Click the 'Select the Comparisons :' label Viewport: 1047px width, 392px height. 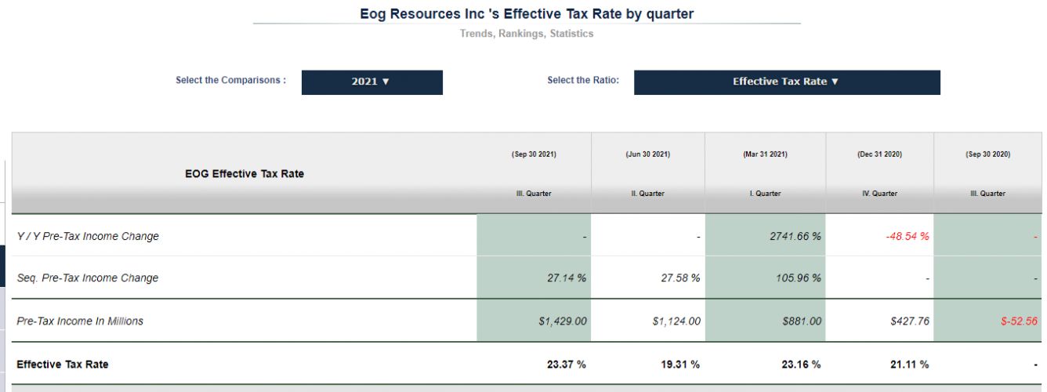coord(230,80)
